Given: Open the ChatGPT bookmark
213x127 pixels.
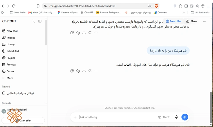Looking at the screenshot, I should tap(87, 12).
